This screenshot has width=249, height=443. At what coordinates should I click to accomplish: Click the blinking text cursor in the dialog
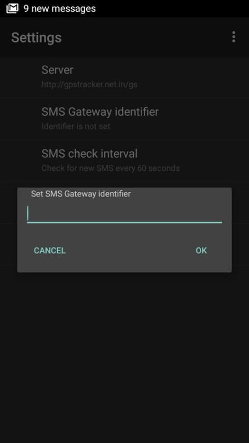(x=27, y=214)
